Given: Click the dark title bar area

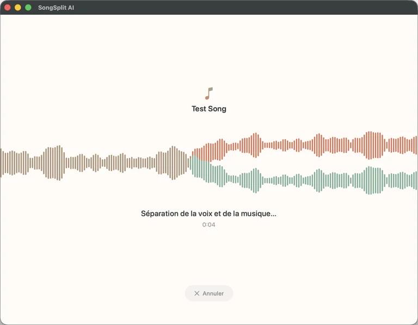Looking at the screenshot, I should (240, 8).
